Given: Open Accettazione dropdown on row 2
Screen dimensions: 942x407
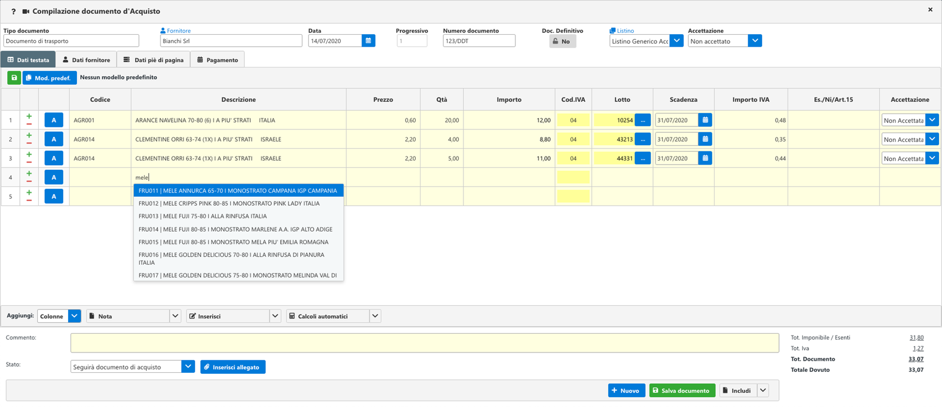Looking at the screenshot, I should click(932, 139).
